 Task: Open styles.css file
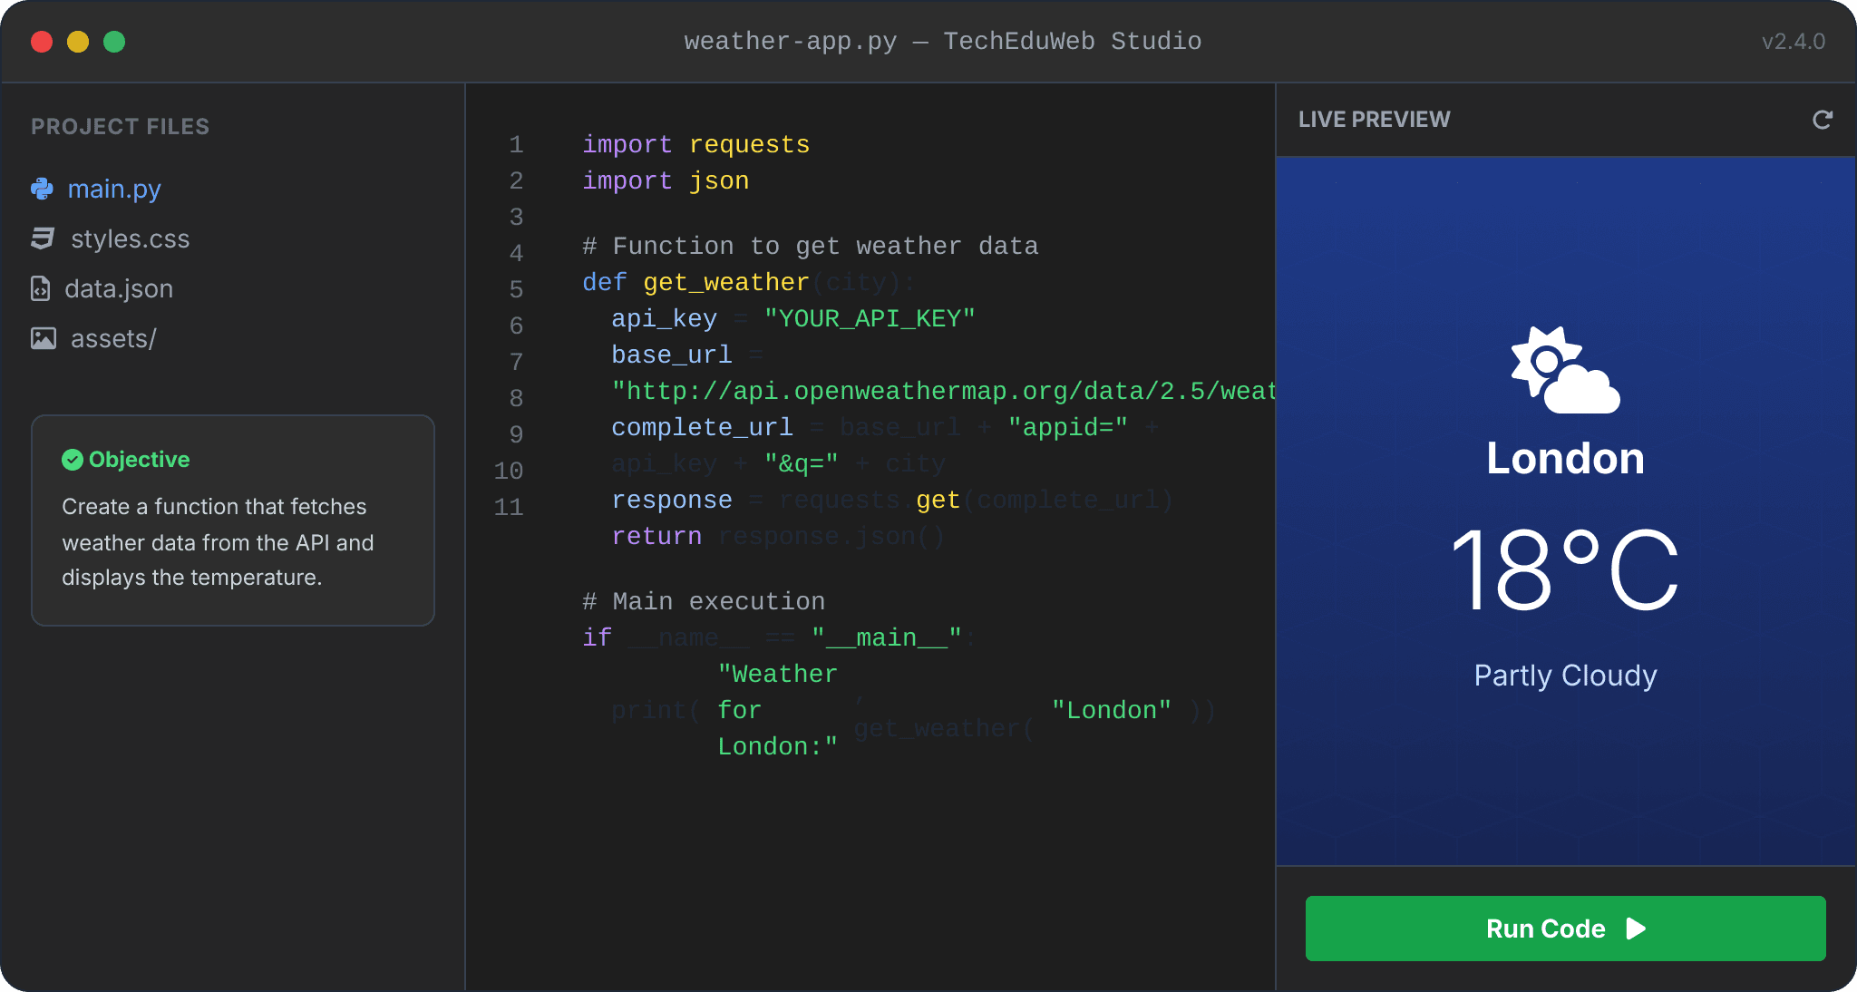(x=130, y=238)
